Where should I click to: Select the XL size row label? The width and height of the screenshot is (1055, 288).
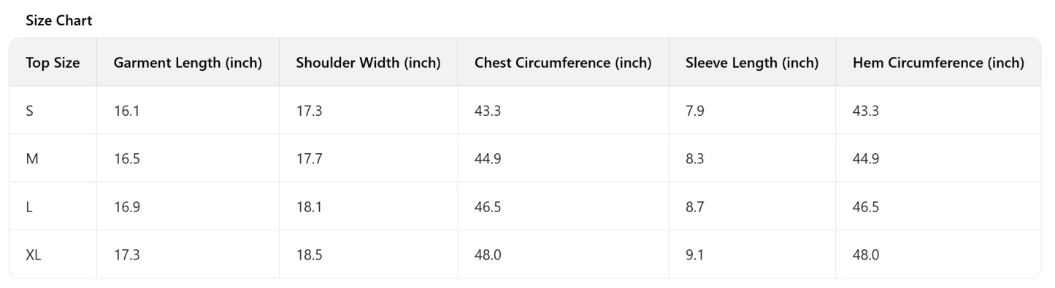(x=34, y=255)
